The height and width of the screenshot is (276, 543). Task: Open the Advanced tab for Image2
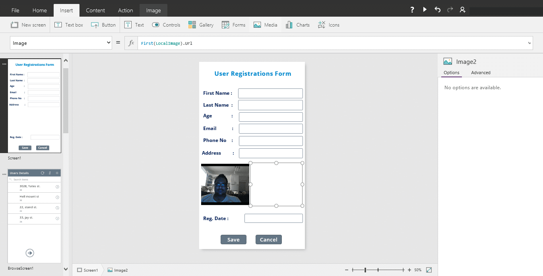coord(481,73)
